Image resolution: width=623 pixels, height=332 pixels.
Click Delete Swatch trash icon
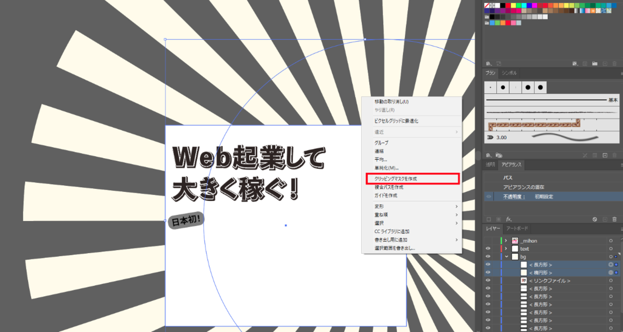click(x=614, y=64)
